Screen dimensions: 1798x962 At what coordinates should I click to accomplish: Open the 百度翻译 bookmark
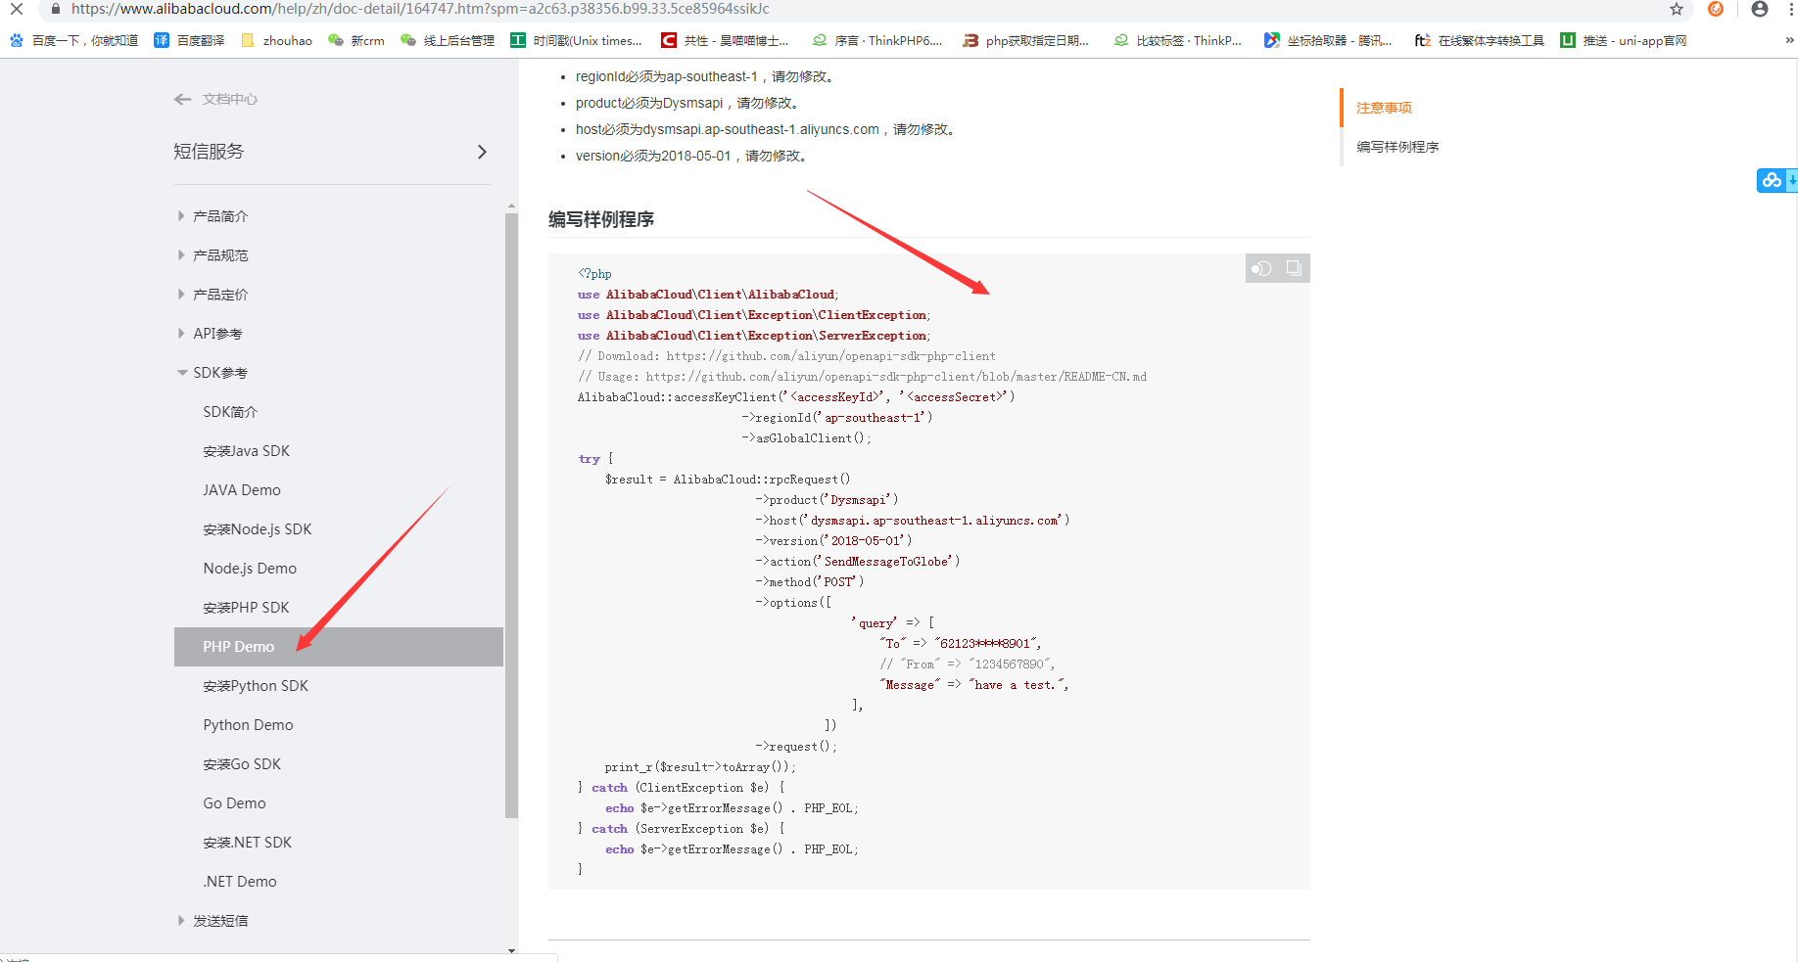pyautogui.click(x=190, y=40)
